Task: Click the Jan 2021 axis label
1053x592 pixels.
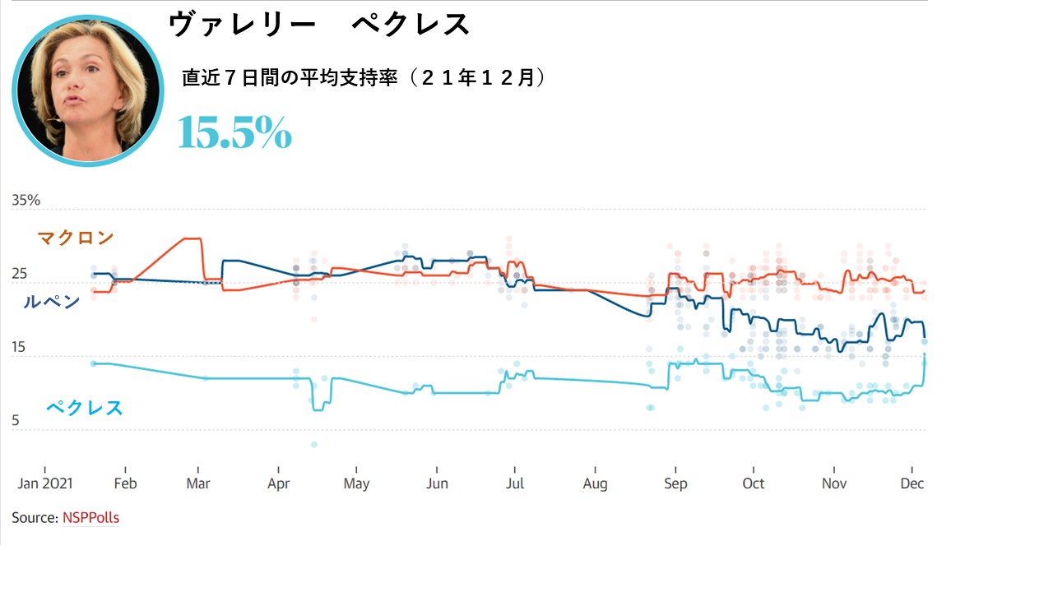Action: point(45,483)
